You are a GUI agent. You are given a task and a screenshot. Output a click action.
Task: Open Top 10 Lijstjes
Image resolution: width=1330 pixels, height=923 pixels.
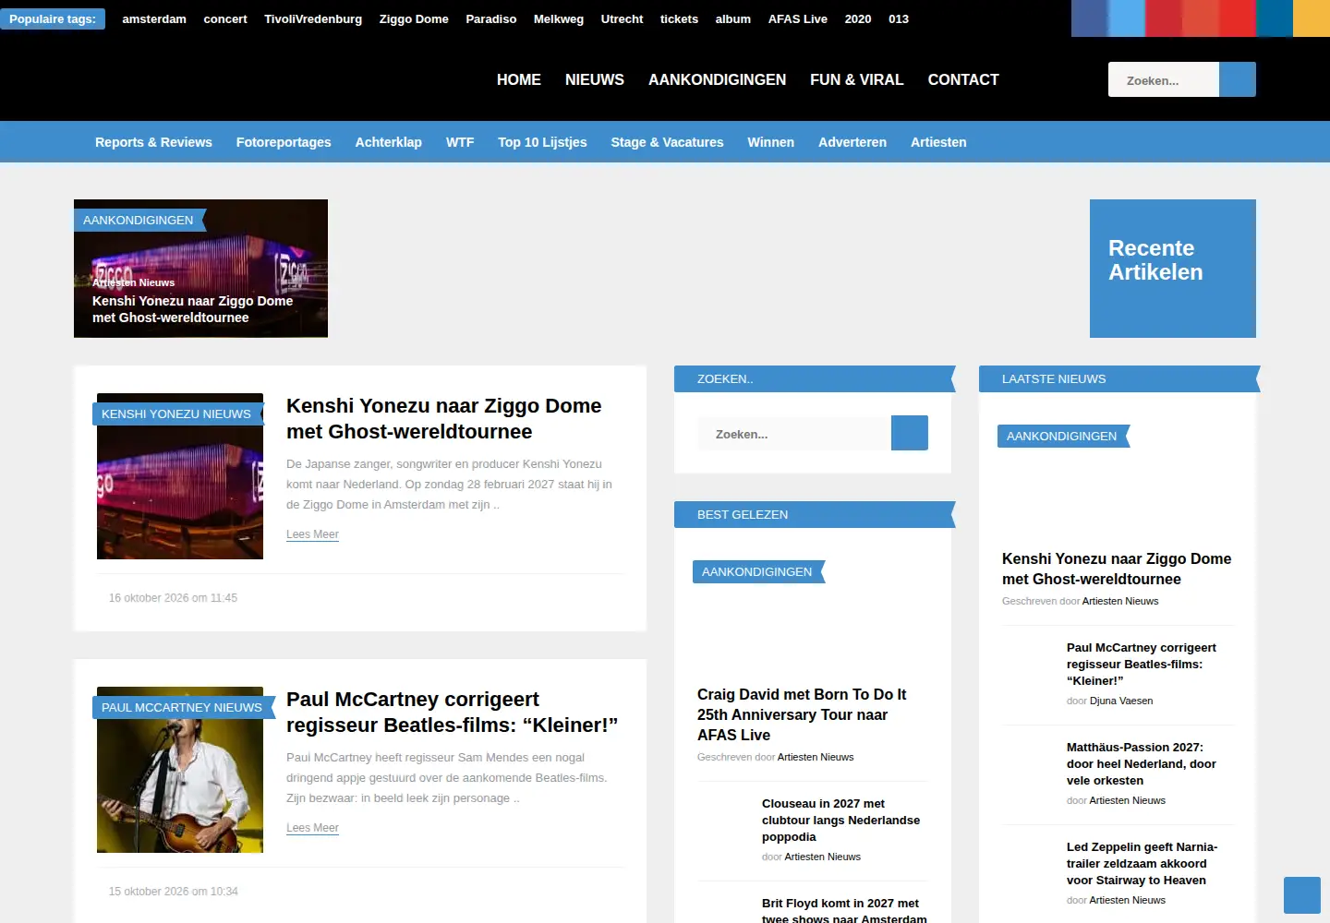pyautogui.click(x=542, y=142)
